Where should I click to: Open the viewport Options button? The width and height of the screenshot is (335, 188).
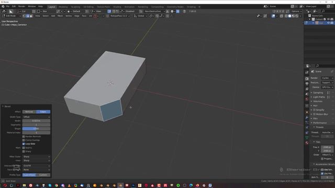[x=296, y=11]
